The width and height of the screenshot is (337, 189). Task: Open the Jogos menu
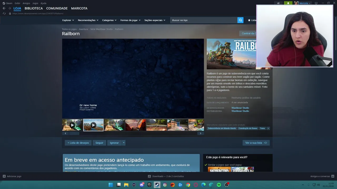tap(35, 3)
